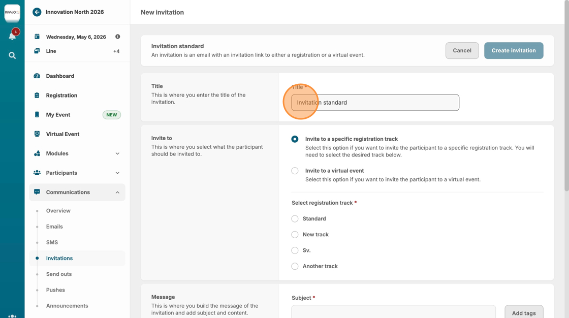This screenshot has height=318, width=569.
Task: Click the vertical page scrollbar
Action: coord(566,102)
